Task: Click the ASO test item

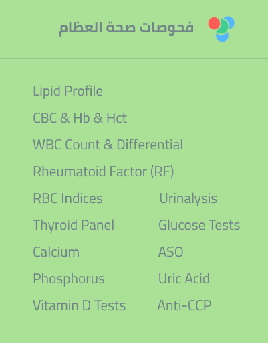Action: [x=170, y=252]
